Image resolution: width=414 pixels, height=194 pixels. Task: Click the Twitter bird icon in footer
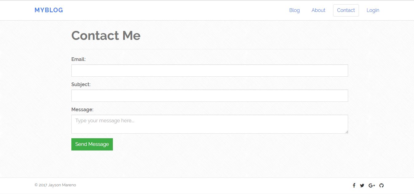pyautogui.click(x=362, y=185)
